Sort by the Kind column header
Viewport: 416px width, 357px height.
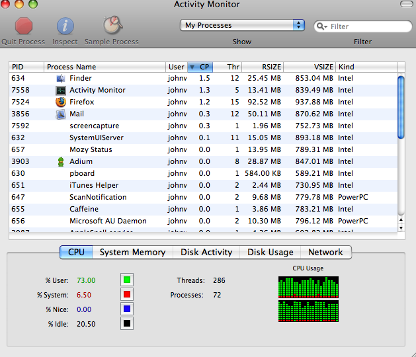click(x=366, y=67)
